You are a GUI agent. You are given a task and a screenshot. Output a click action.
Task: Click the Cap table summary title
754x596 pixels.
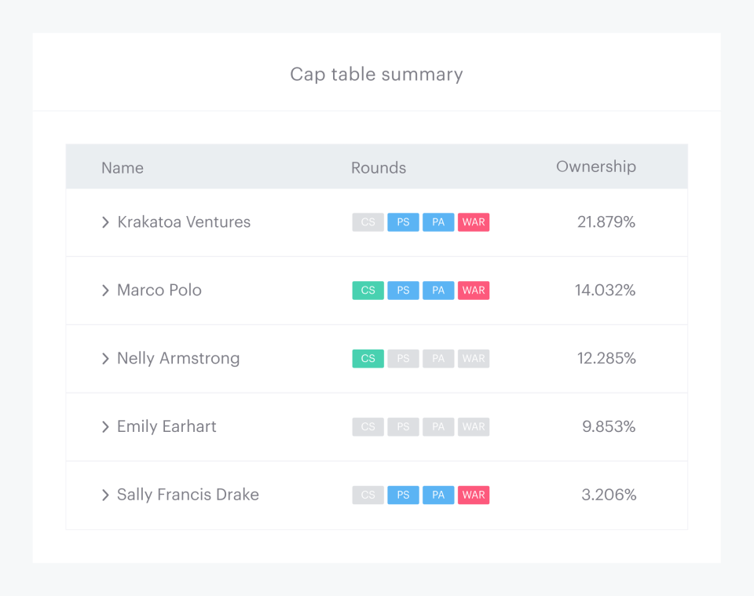pos(376,74)
